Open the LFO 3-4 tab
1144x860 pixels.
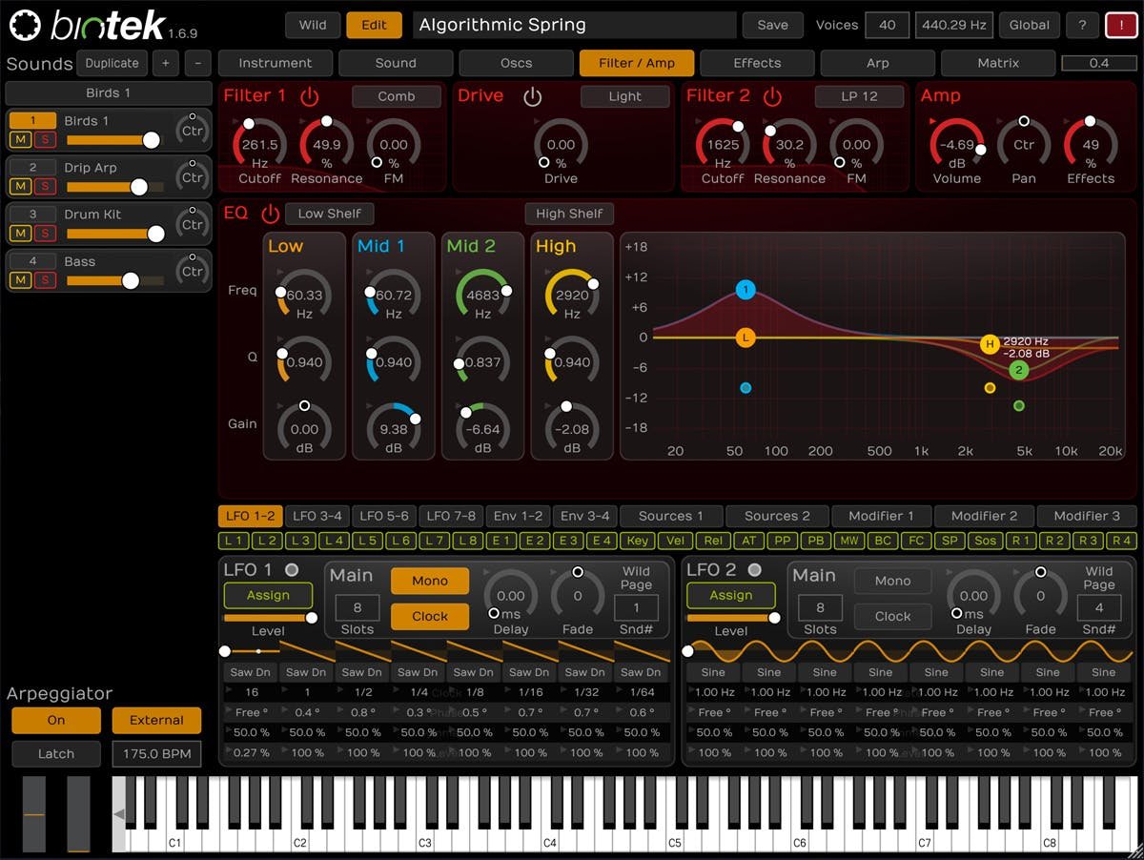point(317,516)
